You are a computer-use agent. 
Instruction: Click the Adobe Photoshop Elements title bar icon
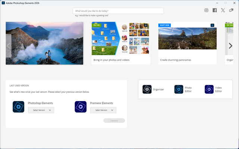3,3
